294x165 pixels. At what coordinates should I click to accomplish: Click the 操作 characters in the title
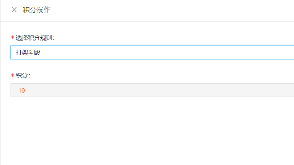pyautogui.click(x=44, y=10)
